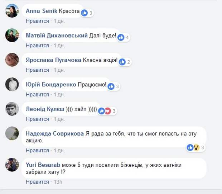Click the heart reaction on Леонід Кулєш's comment
The height and width of the screenshot is (194, 222).
108,111
